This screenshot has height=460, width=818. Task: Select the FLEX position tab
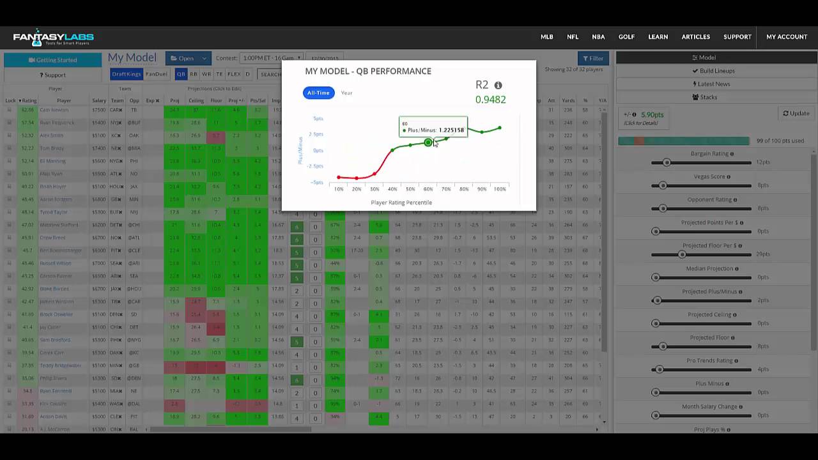pyautogui.click(x=235, y=74)
